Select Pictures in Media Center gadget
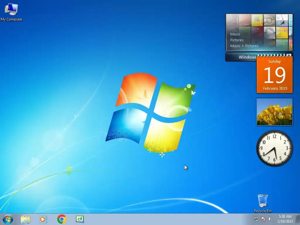Screen dimensions: 300x225 237,40
